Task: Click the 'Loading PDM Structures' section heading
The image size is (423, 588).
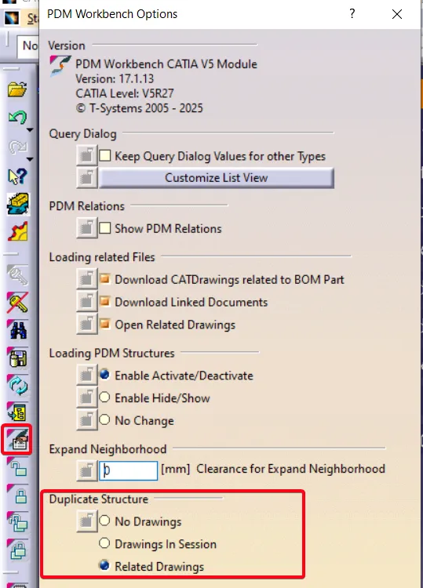Action: coord(112,354)
